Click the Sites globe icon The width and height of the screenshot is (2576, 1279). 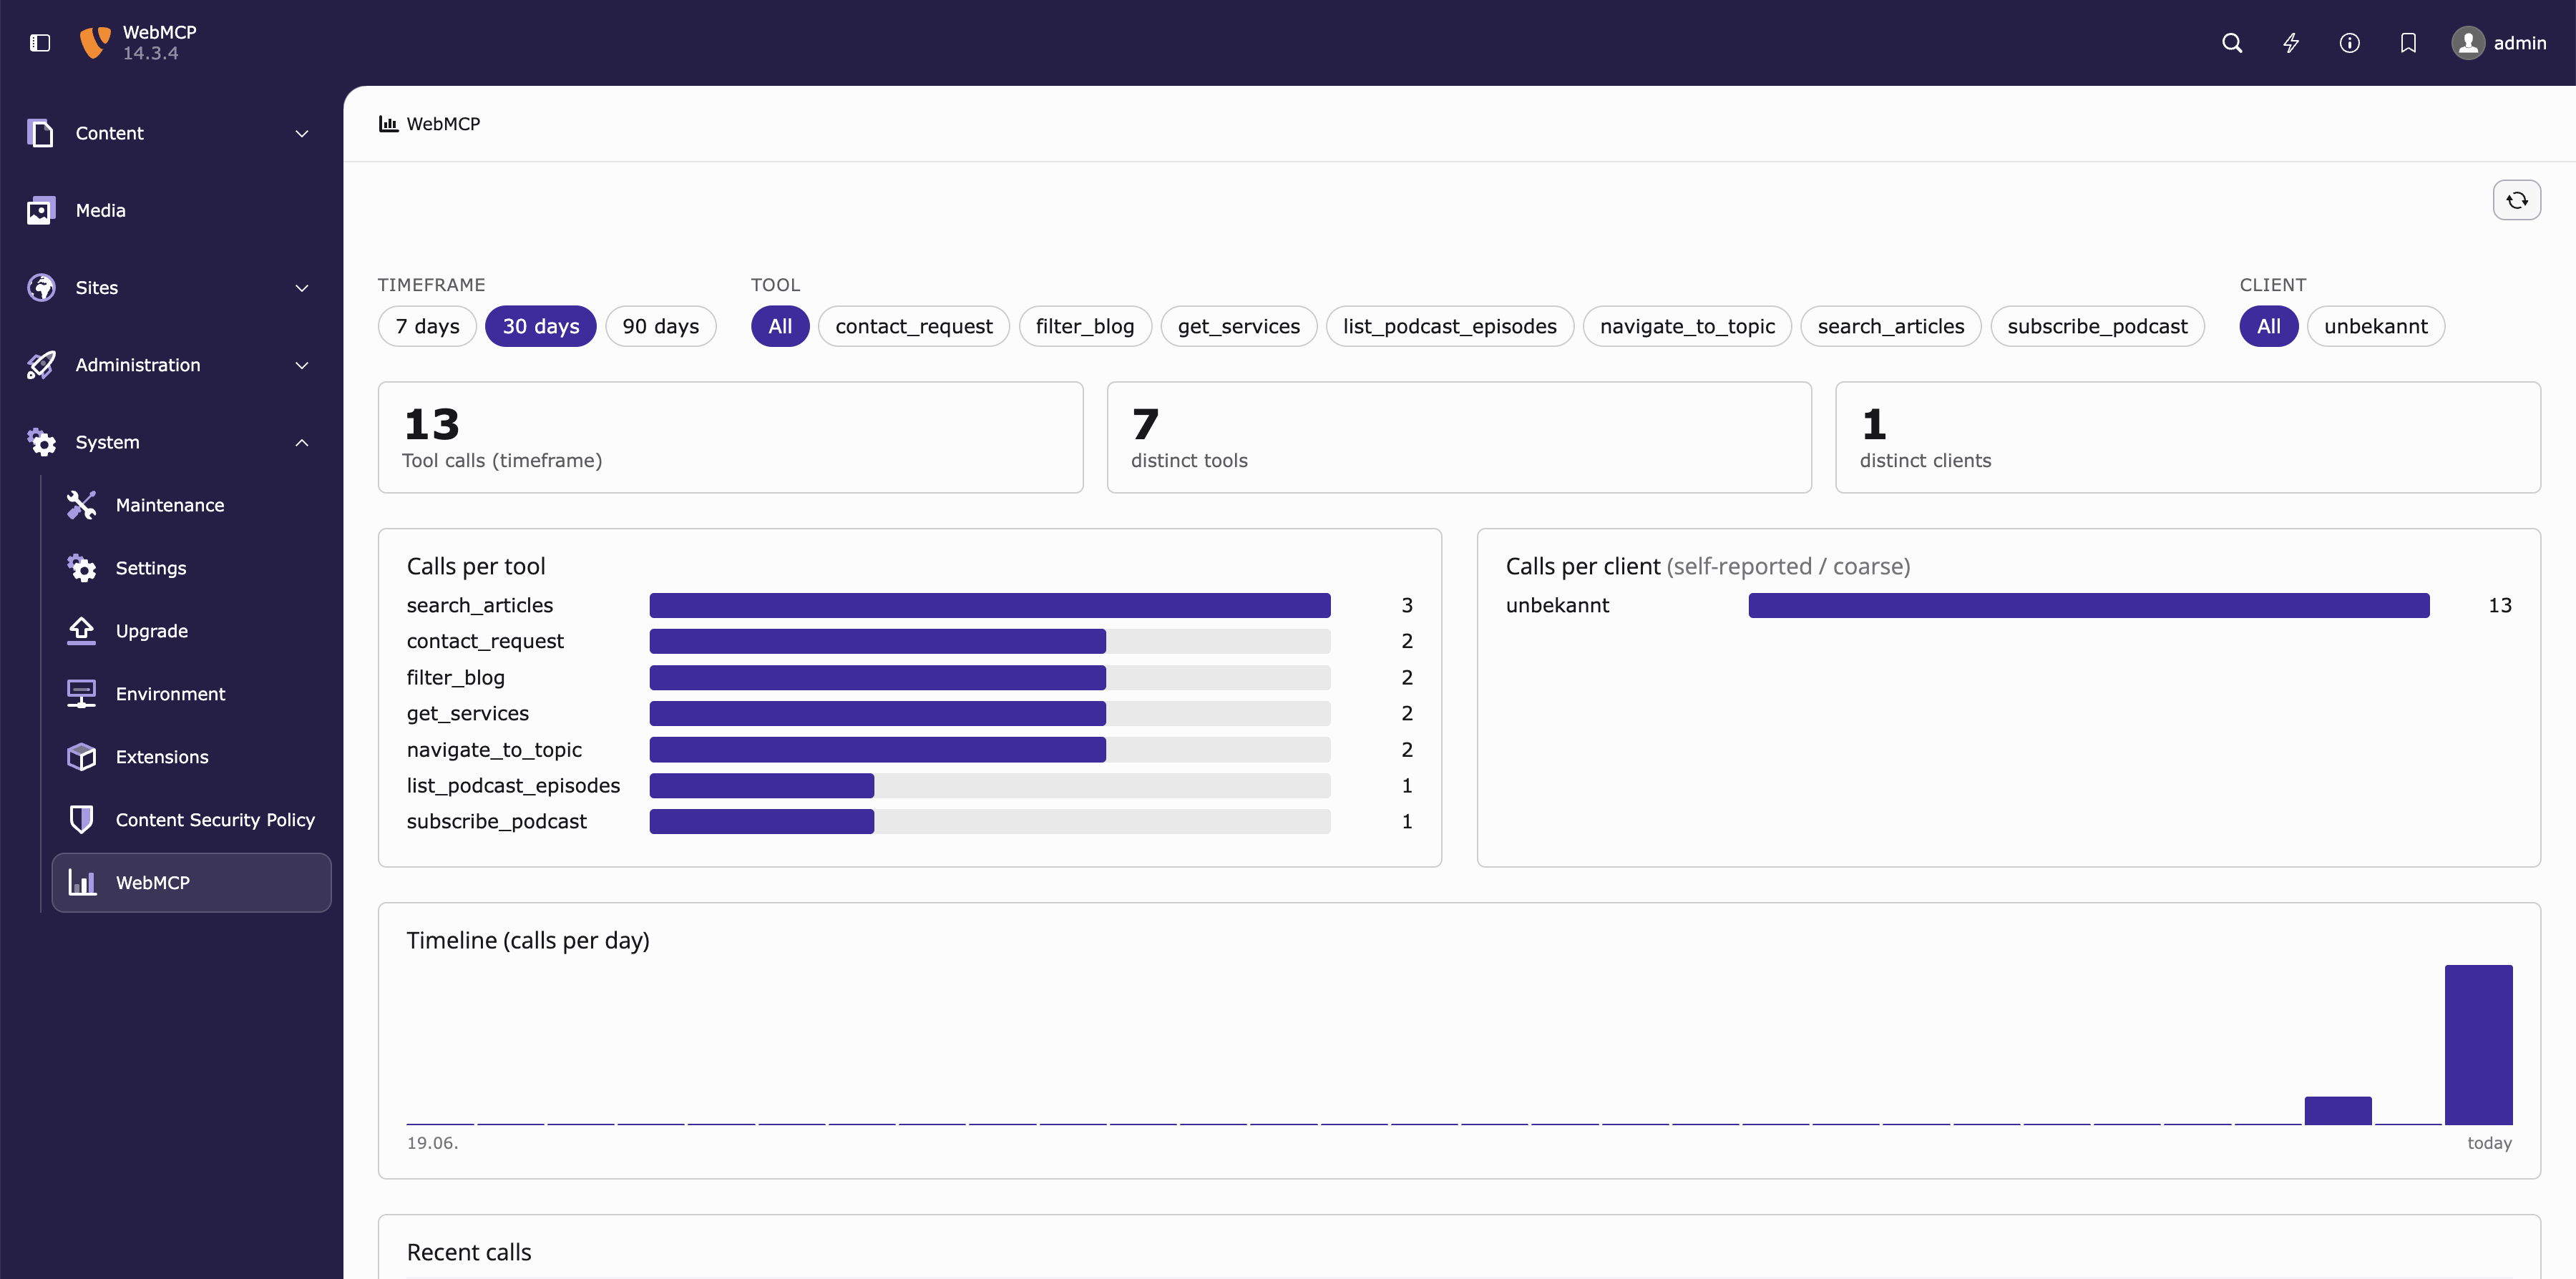41,288
